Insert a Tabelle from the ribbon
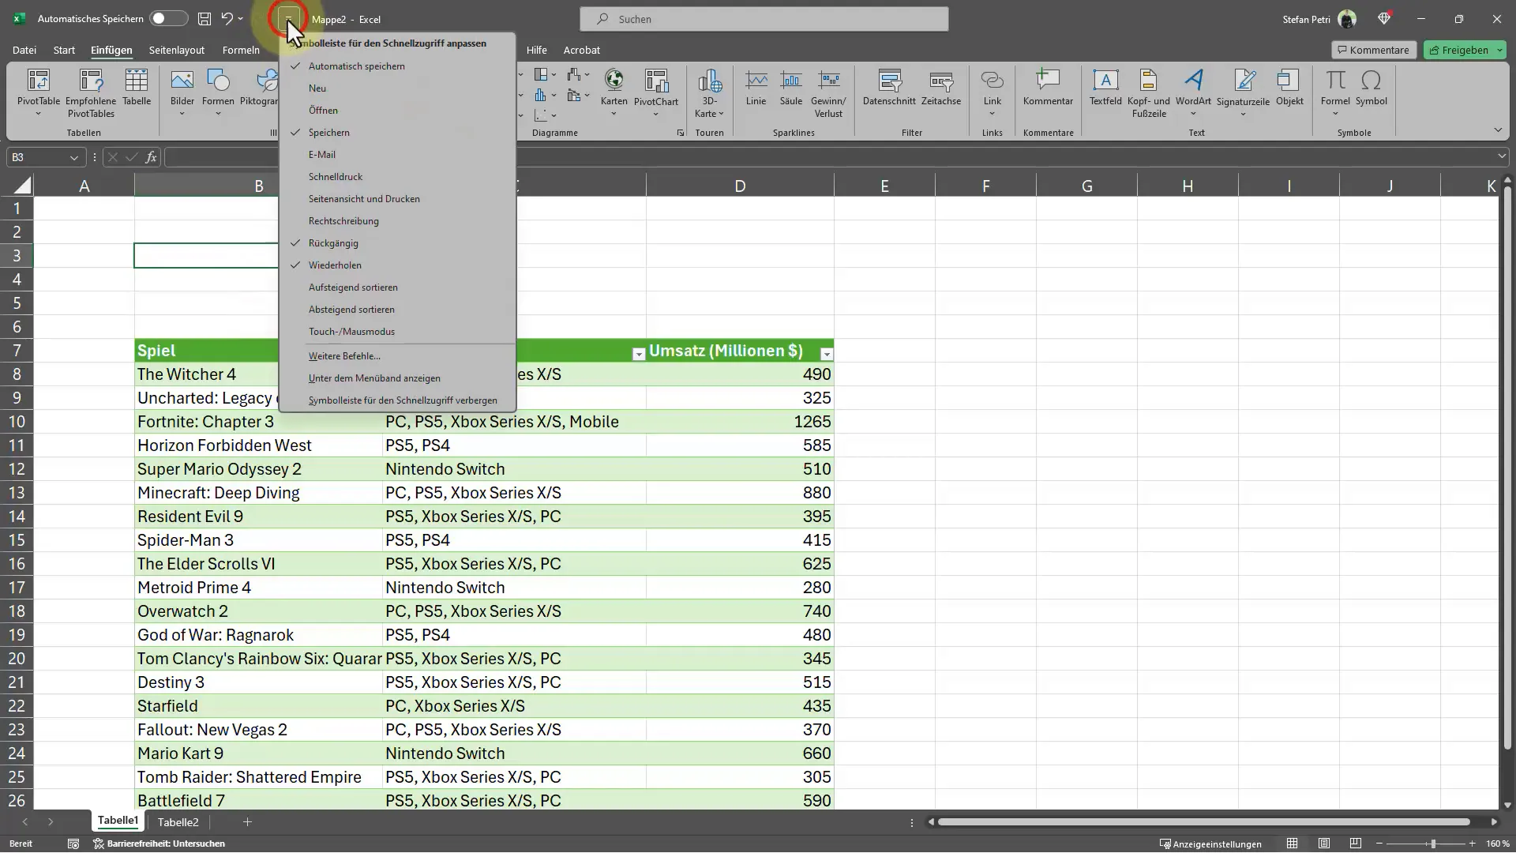The width and height of the screenshot is (1516, 853). [137, 87]
